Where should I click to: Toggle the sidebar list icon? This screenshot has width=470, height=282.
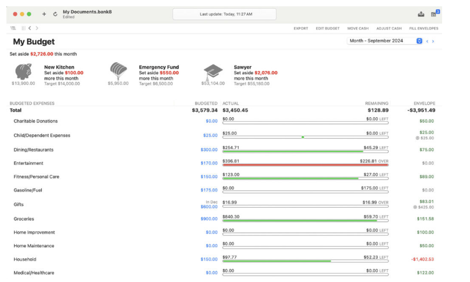pos(13,28)
